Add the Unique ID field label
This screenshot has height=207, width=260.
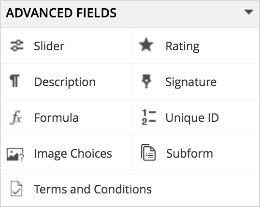(192, 118)
